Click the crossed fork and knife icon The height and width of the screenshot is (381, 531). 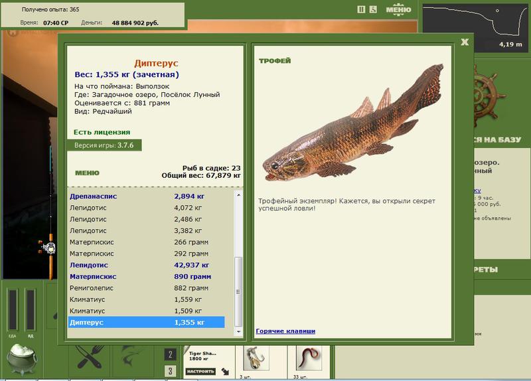click(90, 357)
